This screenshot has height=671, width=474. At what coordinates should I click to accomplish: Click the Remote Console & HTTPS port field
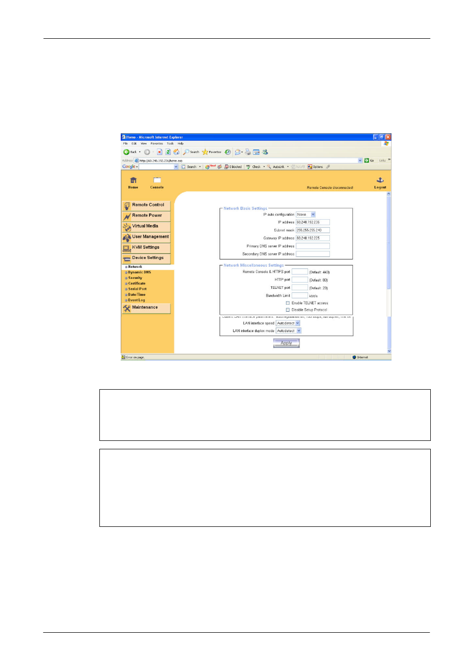(x=300, y=272)
